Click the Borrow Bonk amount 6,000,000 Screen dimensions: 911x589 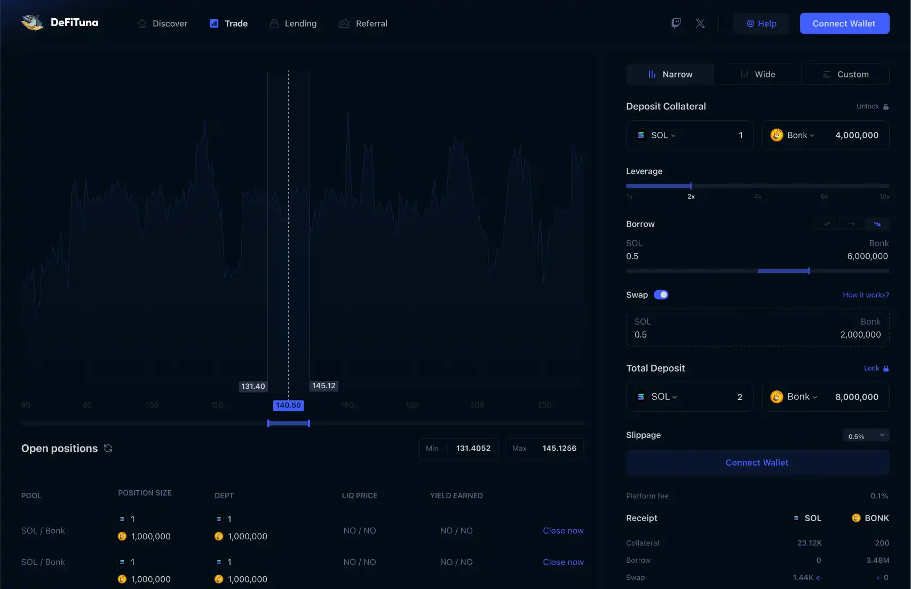(x=867, y=256)
